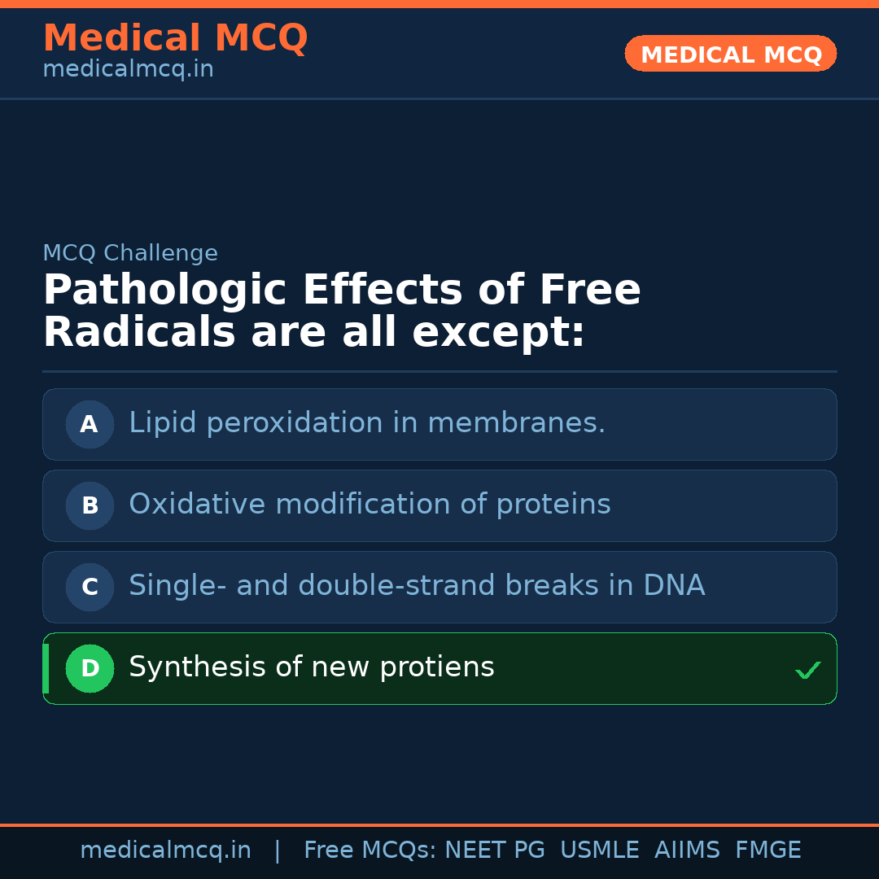879x879 pixels.
Task: Open the medicalmcq.in link under the header title
Action: pos(128,70)
